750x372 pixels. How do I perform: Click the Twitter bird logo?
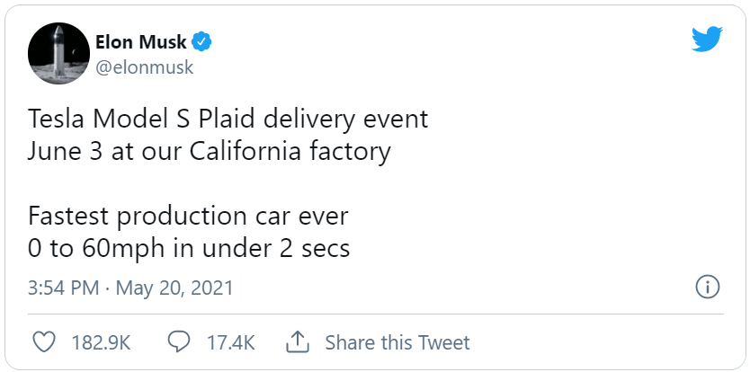click(x=707, y=40)
